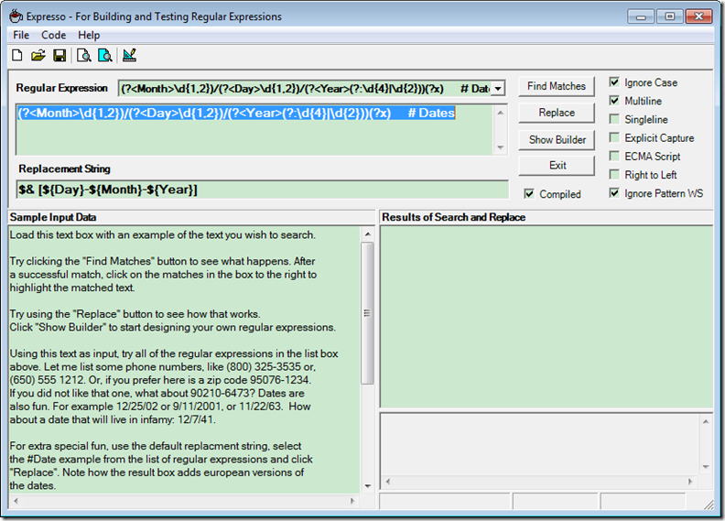The image size is (725, 521).
Task: Click the Sample Input Data scroll up arrow
Action: [x=368, y=233]
